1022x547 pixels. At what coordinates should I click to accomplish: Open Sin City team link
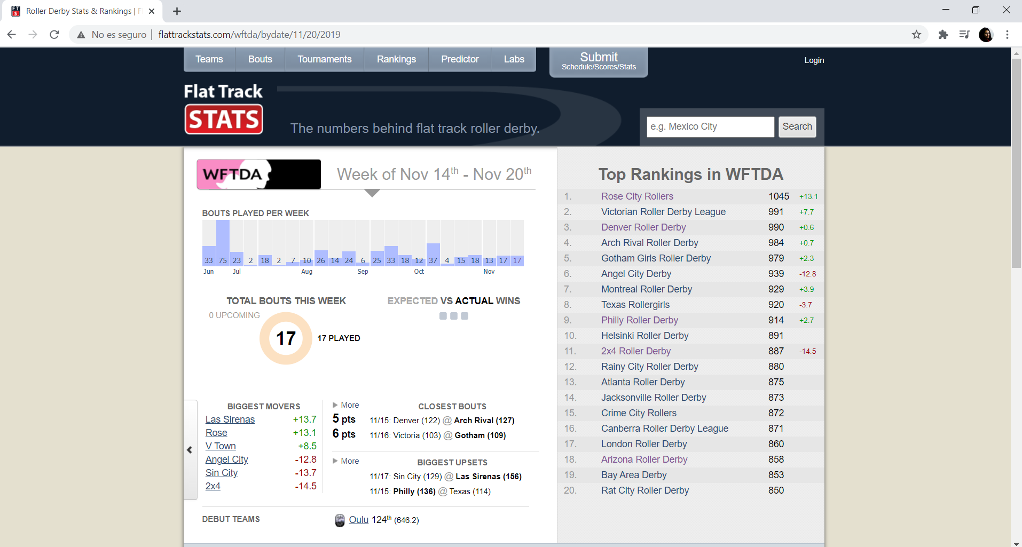point(222,473)
